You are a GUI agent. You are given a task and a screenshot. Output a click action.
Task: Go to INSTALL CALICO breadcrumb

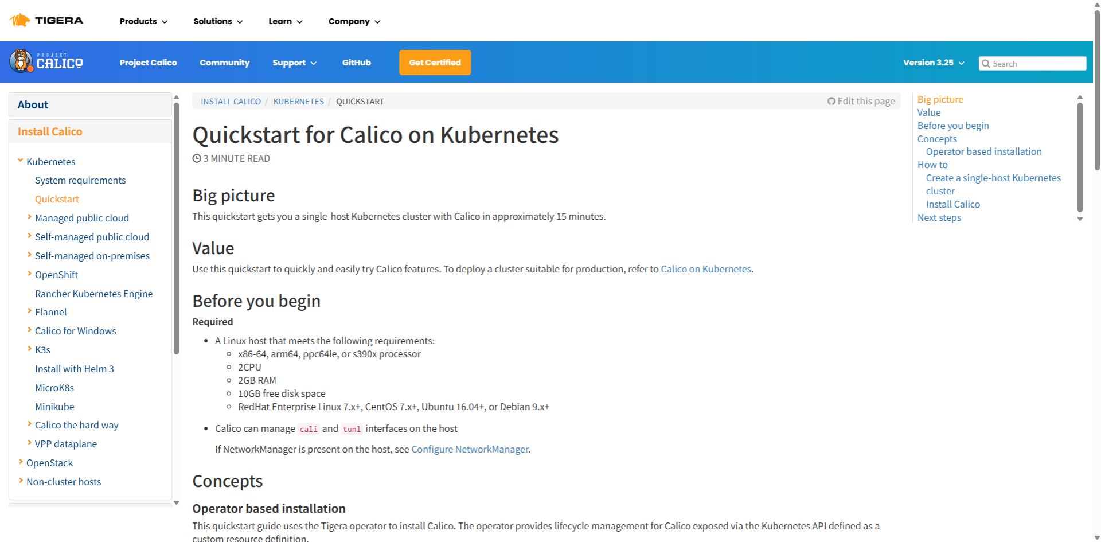pos(231,102)
